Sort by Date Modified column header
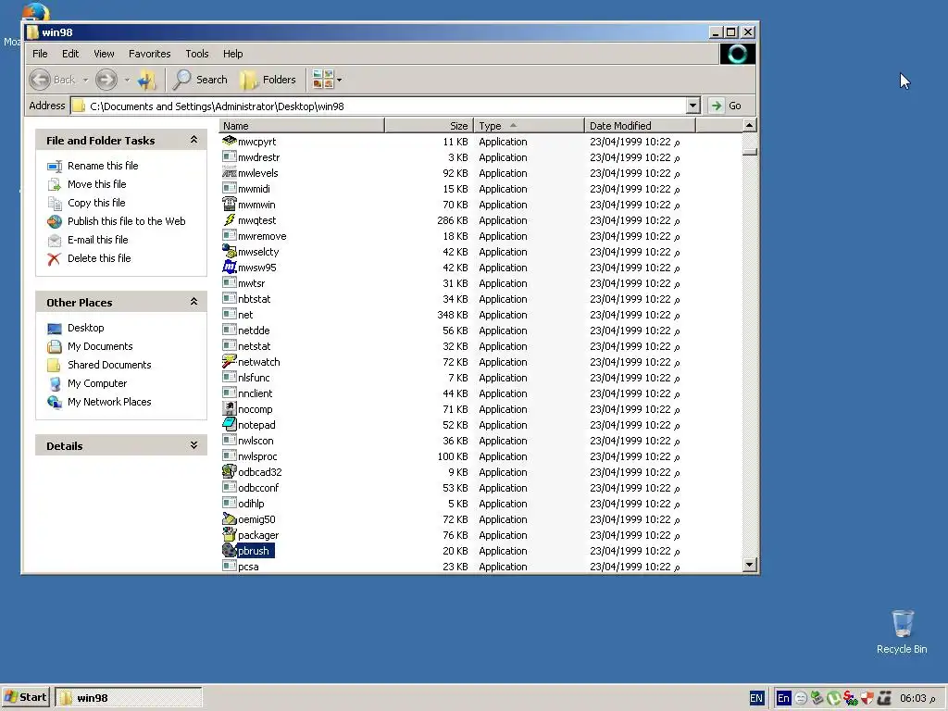948x711 pixels. (x=641, y=126)
